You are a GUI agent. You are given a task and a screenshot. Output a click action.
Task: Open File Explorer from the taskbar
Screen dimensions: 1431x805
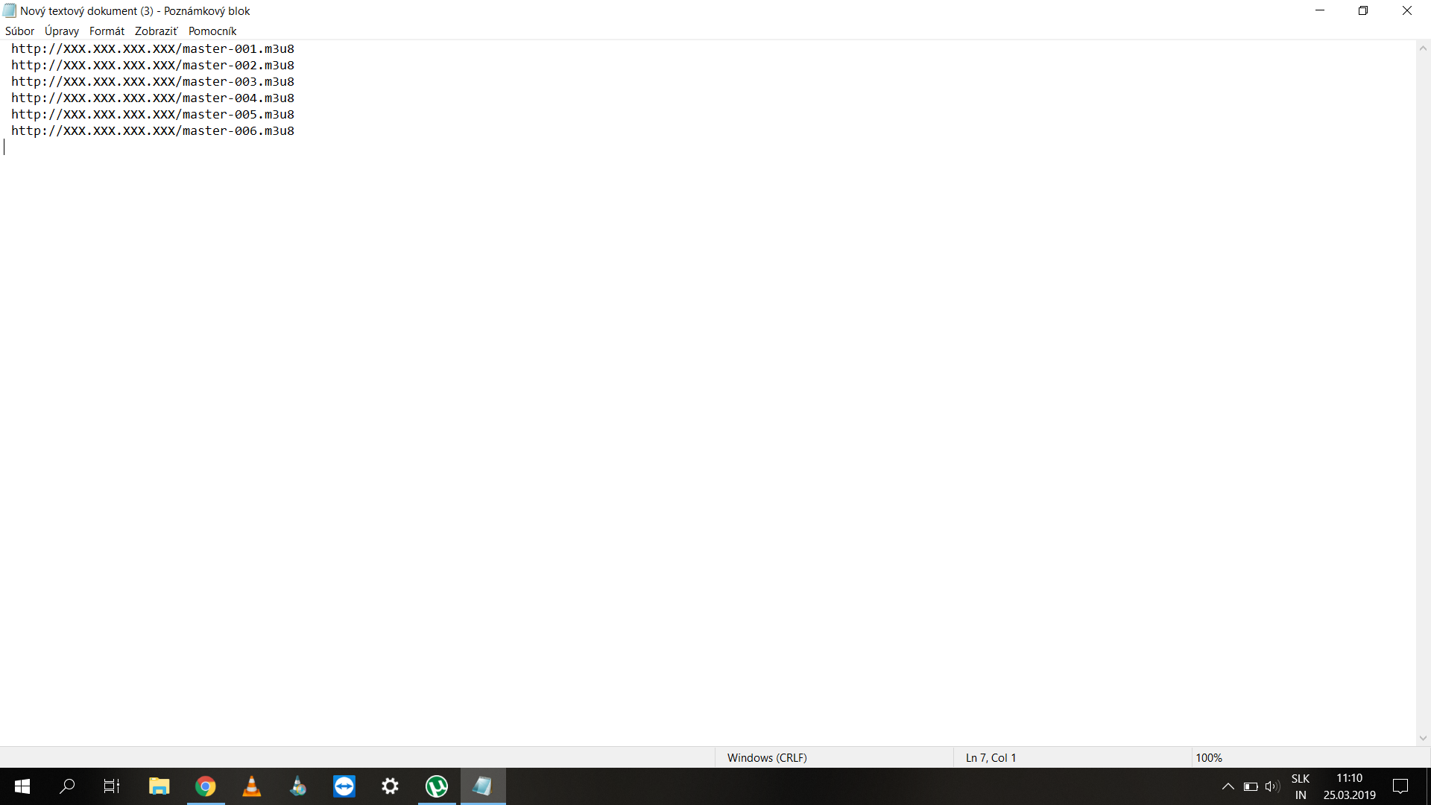tap(159, 786)
